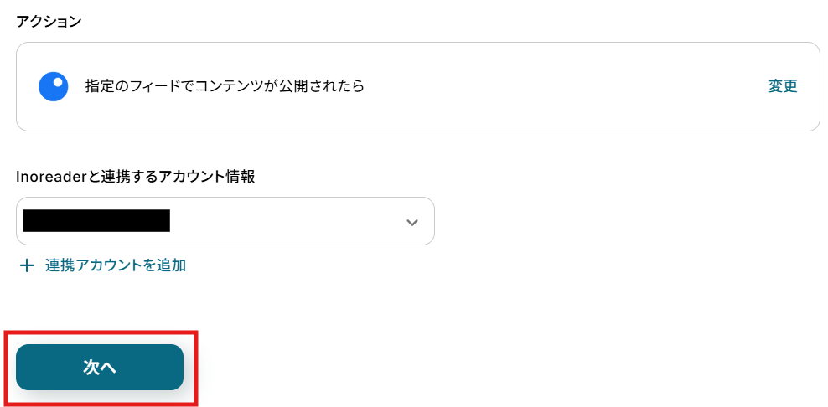Click the Inoreaderと連携するアカウント情報 label

tap(136, 177)
